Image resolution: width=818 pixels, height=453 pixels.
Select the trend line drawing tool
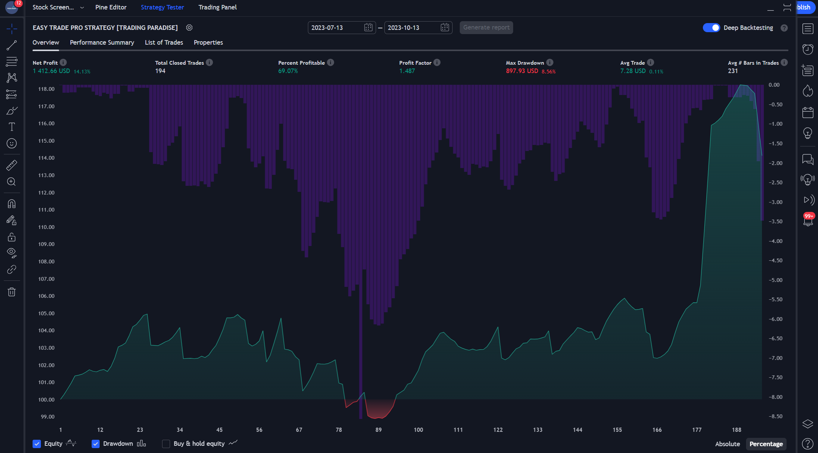tap(12, 45)
